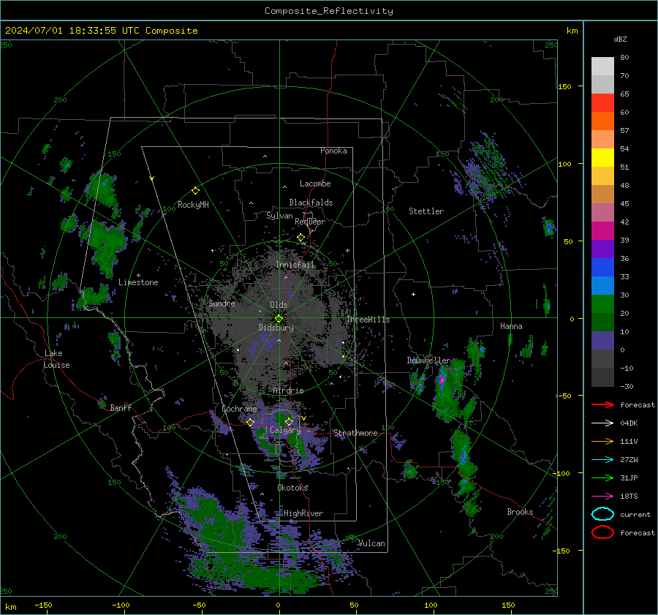Select the 60 dBZ orange color swatch
This screenshot has width=658, height=615.
click(602, 121)
